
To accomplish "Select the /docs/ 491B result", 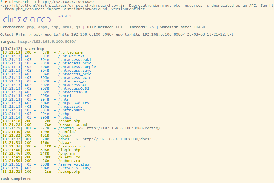I will point(65,136).
